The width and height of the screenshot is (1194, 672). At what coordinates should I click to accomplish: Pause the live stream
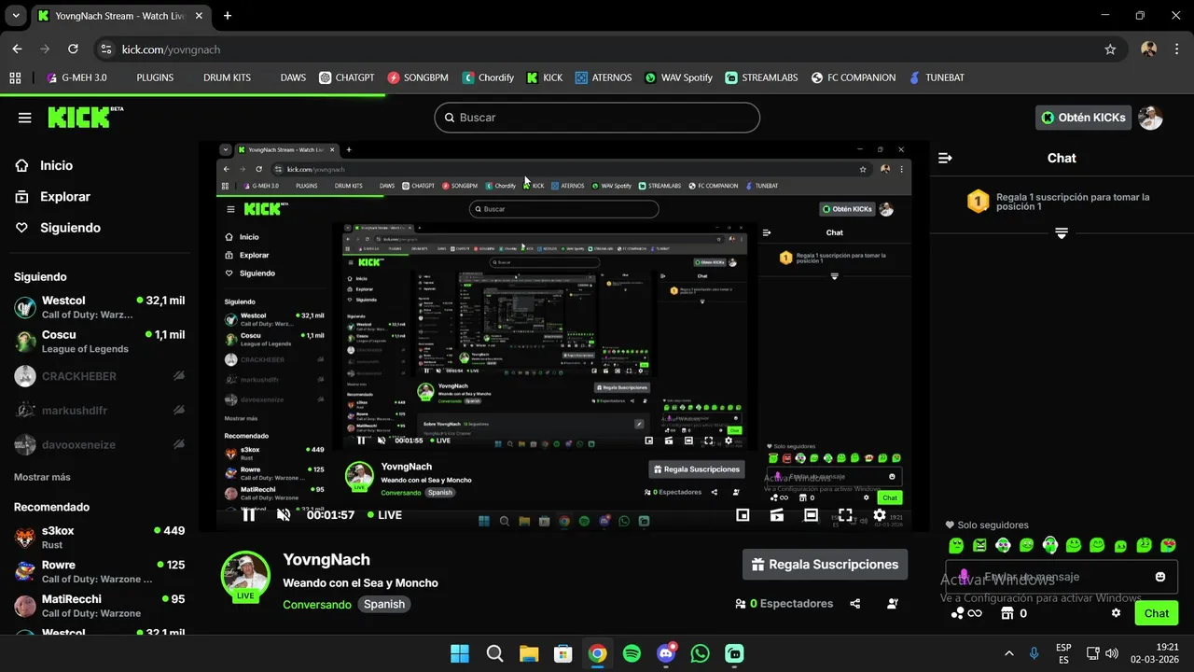point(249,514)
